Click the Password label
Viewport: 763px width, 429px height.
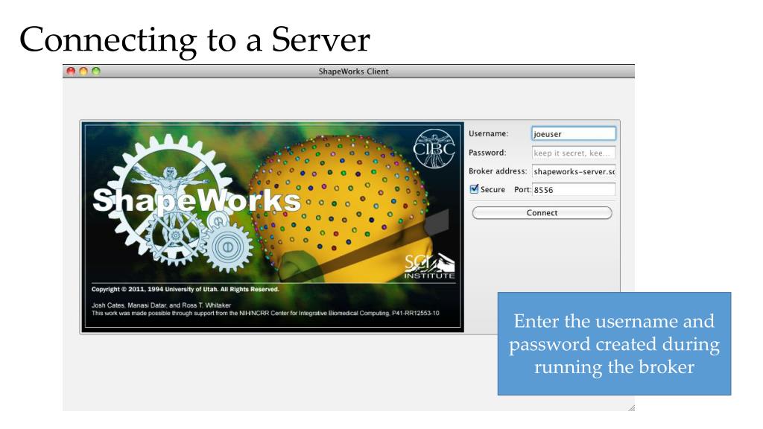pos(487,152)
